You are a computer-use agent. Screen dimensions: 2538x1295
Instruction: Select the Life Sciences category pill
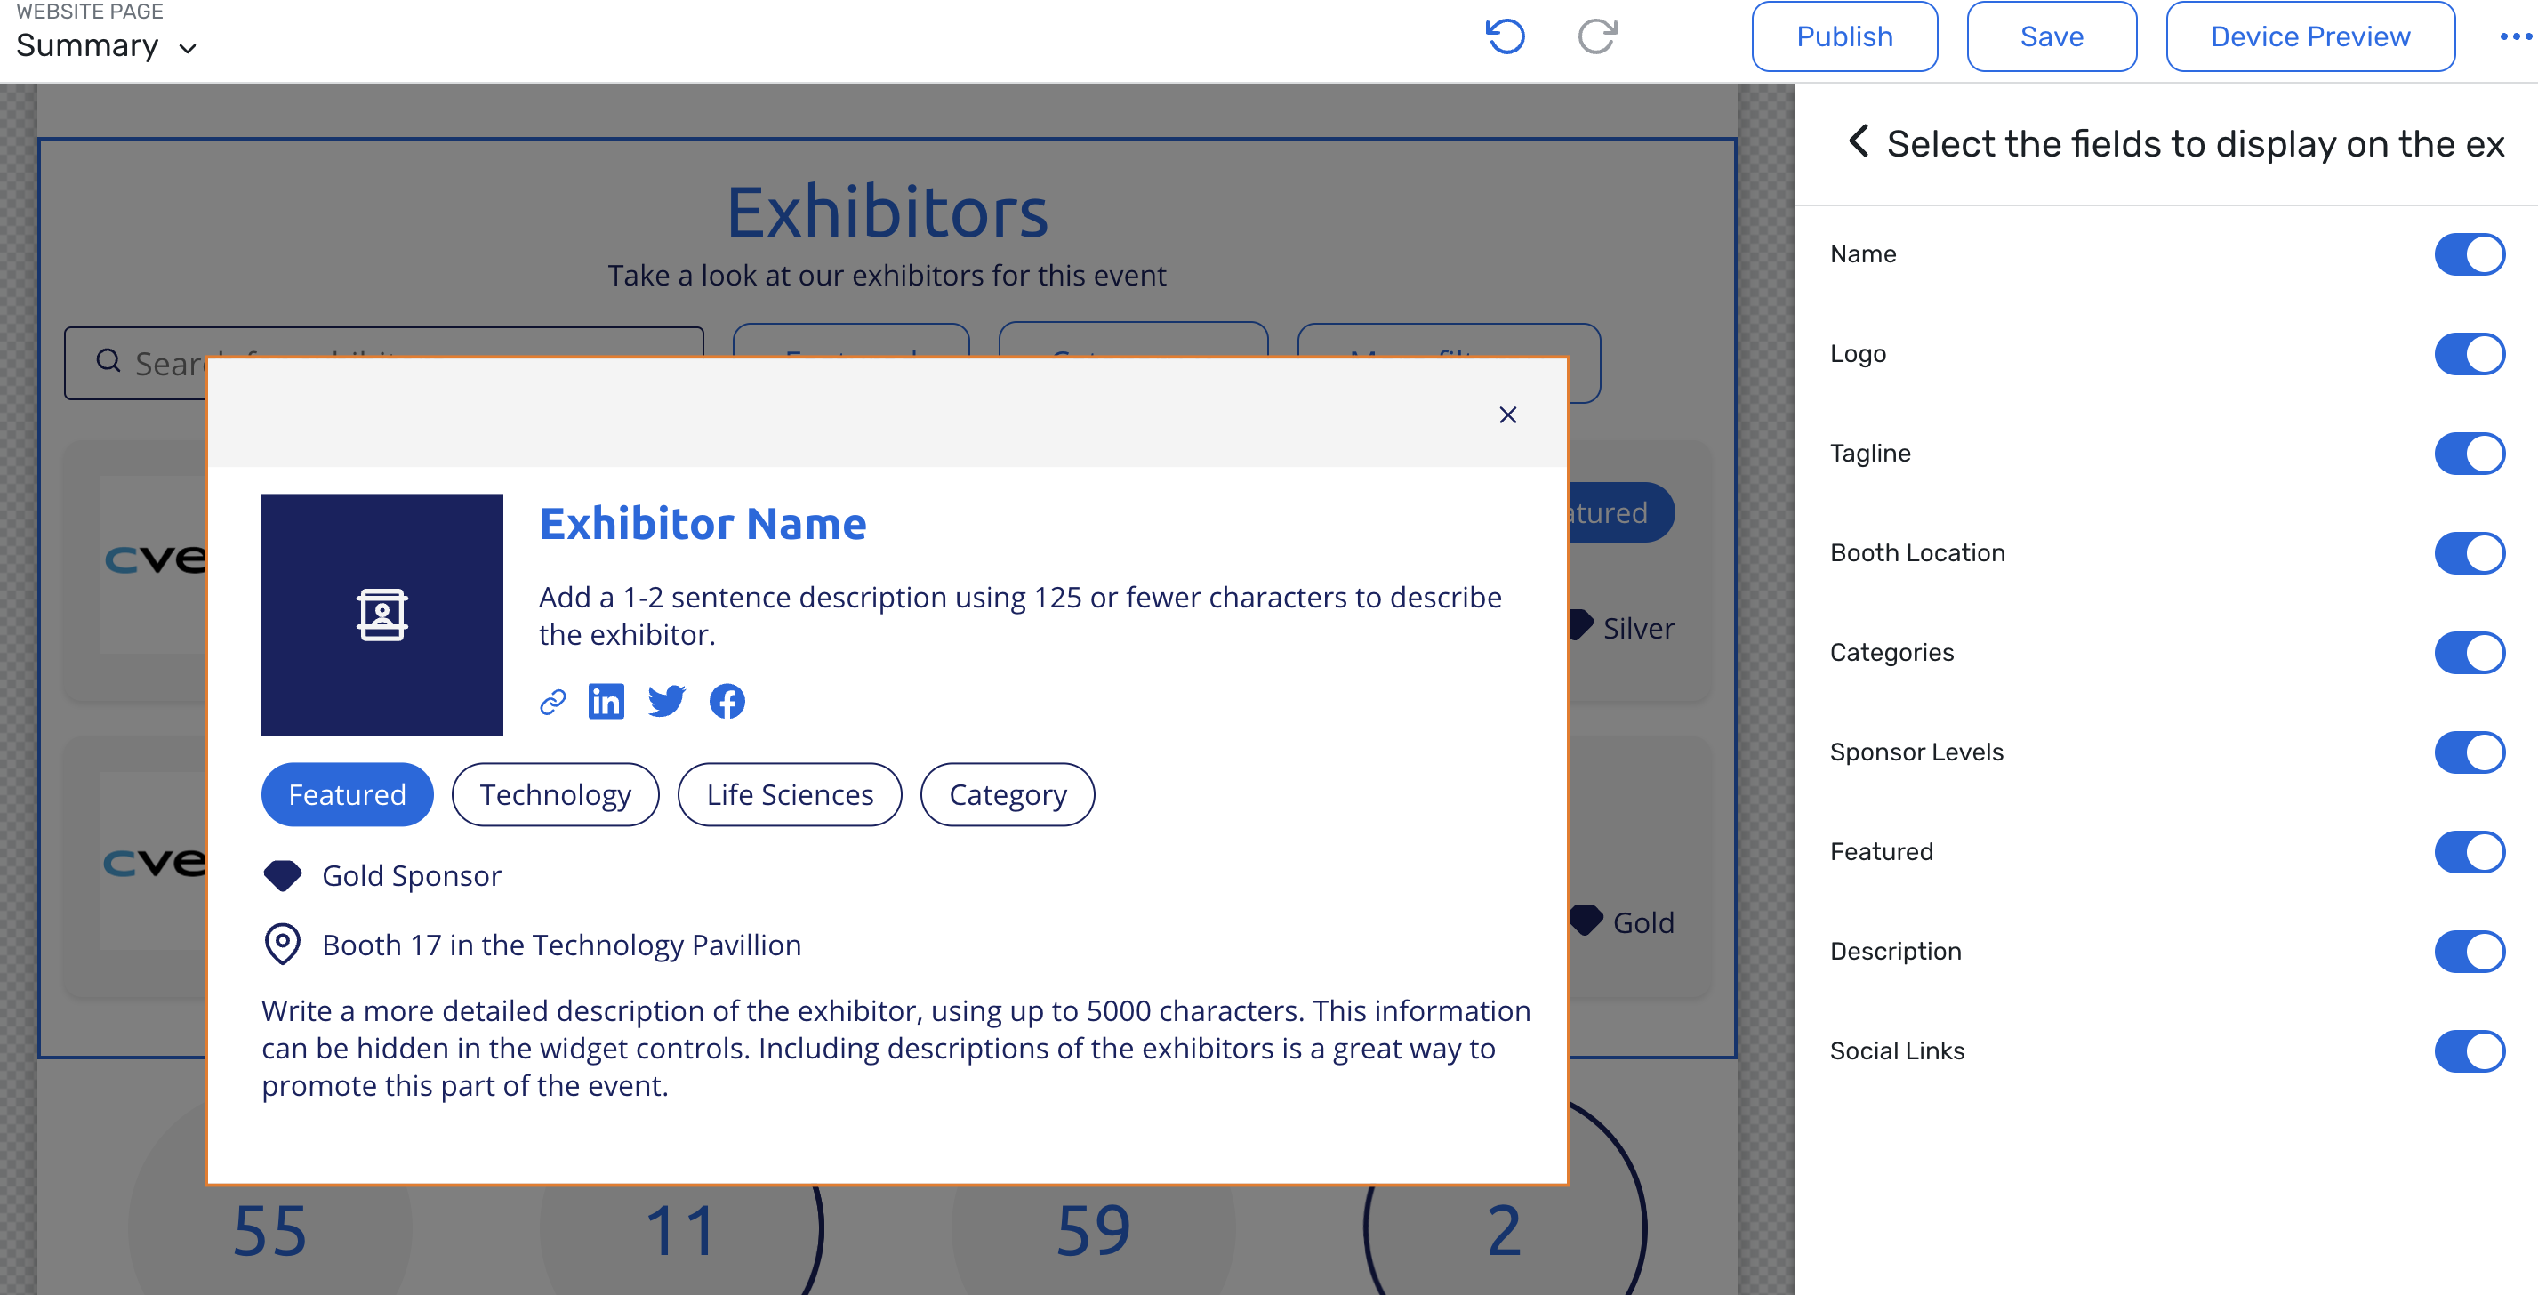click(789, 794)
